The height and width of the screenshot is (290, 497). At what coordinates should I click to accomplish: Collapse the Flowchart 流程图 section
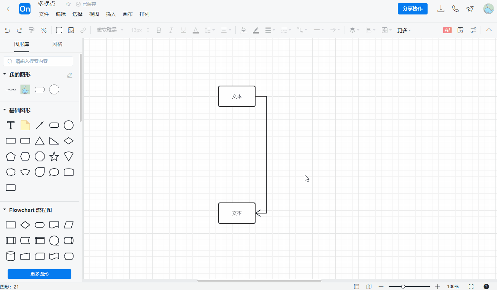pyautogui.click(x=5, y=210)
